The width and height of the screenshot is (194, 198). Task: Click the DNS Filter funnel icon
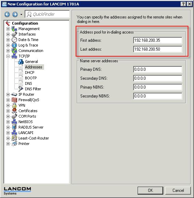pyautogui.click(x=21, y=89)
